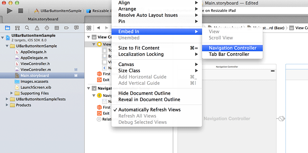Expand the Supporting Files folder
Screen dimensions: 308x153
pyautogui.click(x=11, y=93)
